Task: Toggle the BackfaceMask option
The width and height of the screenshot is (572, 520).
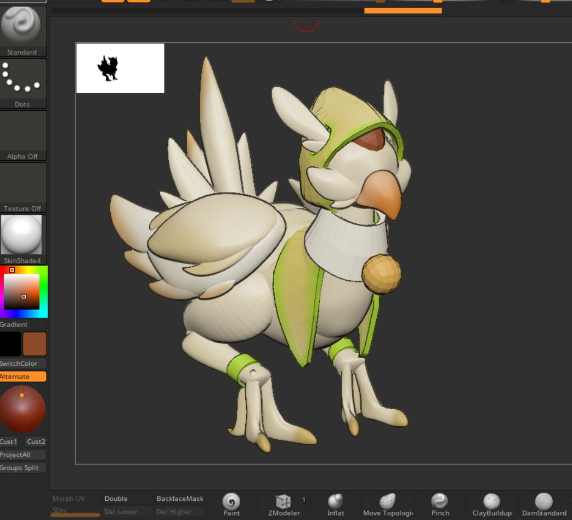Action: (178, 499)
